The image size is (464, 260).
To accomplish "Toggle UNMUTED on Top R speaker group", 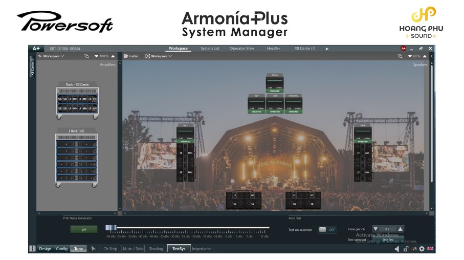I will click(x=363, y=142).
